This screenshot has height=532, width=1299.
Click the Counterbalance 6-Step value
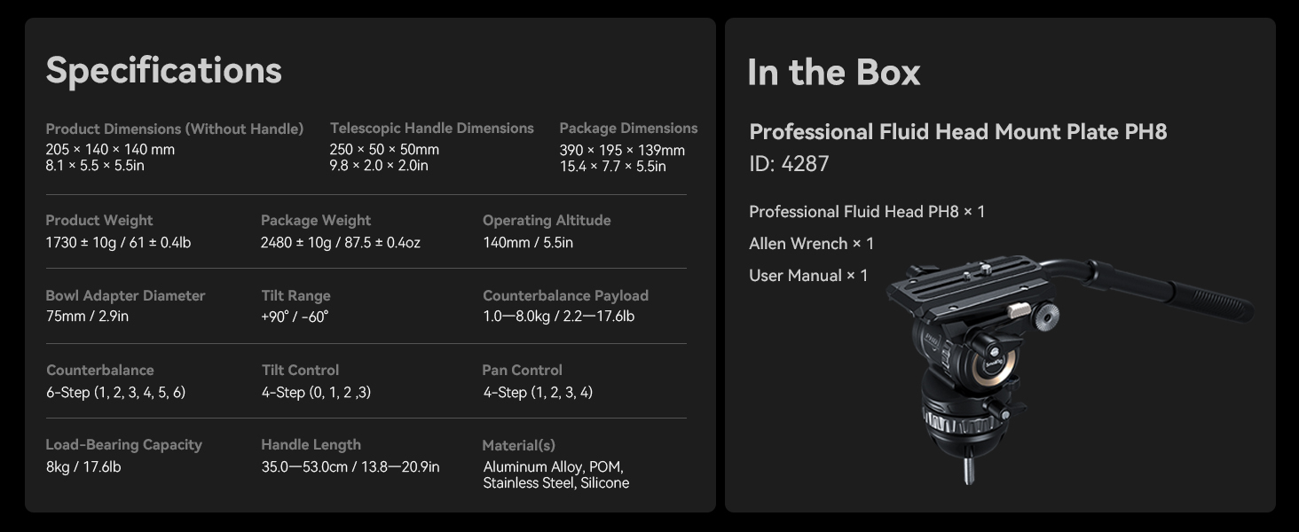click(115, 392)
